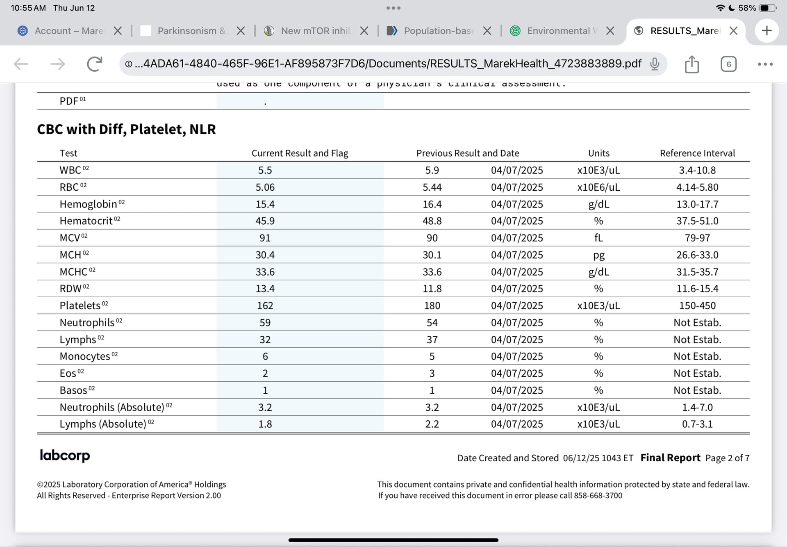Close the Population-based tab
Image resolution: width=787 pixels, height=547 pixels.
tap(487, 31)
